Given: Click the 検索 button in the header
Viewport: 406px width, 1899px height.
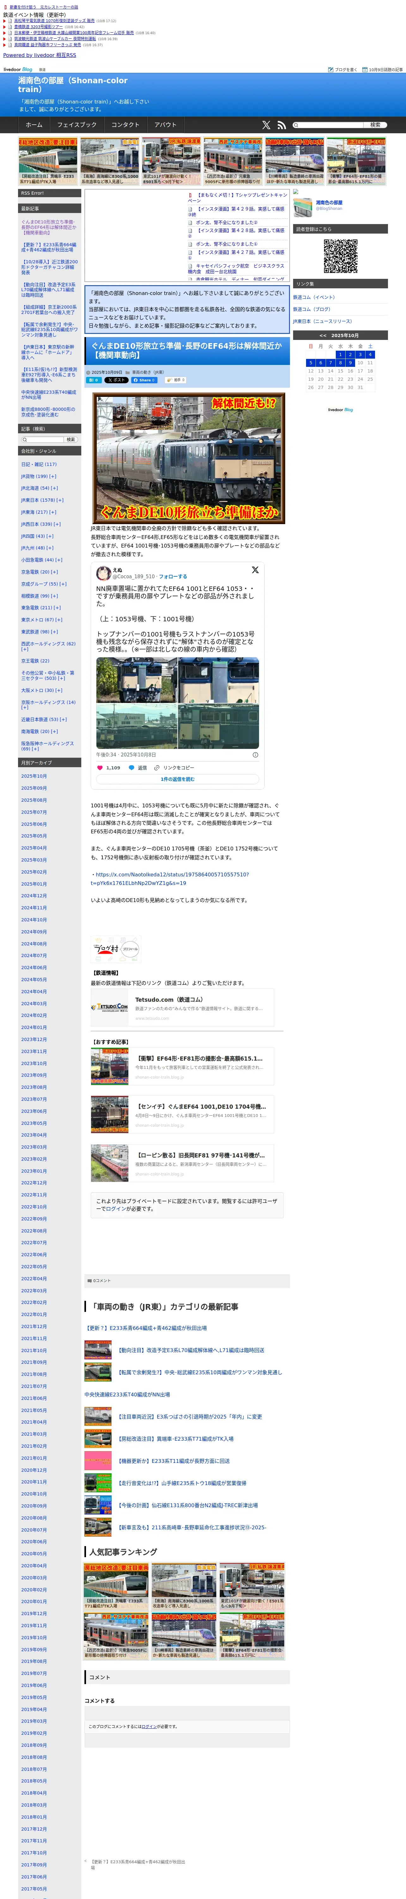Looking at the screenshot, I should pyautogui.click(x=376, y=125).
